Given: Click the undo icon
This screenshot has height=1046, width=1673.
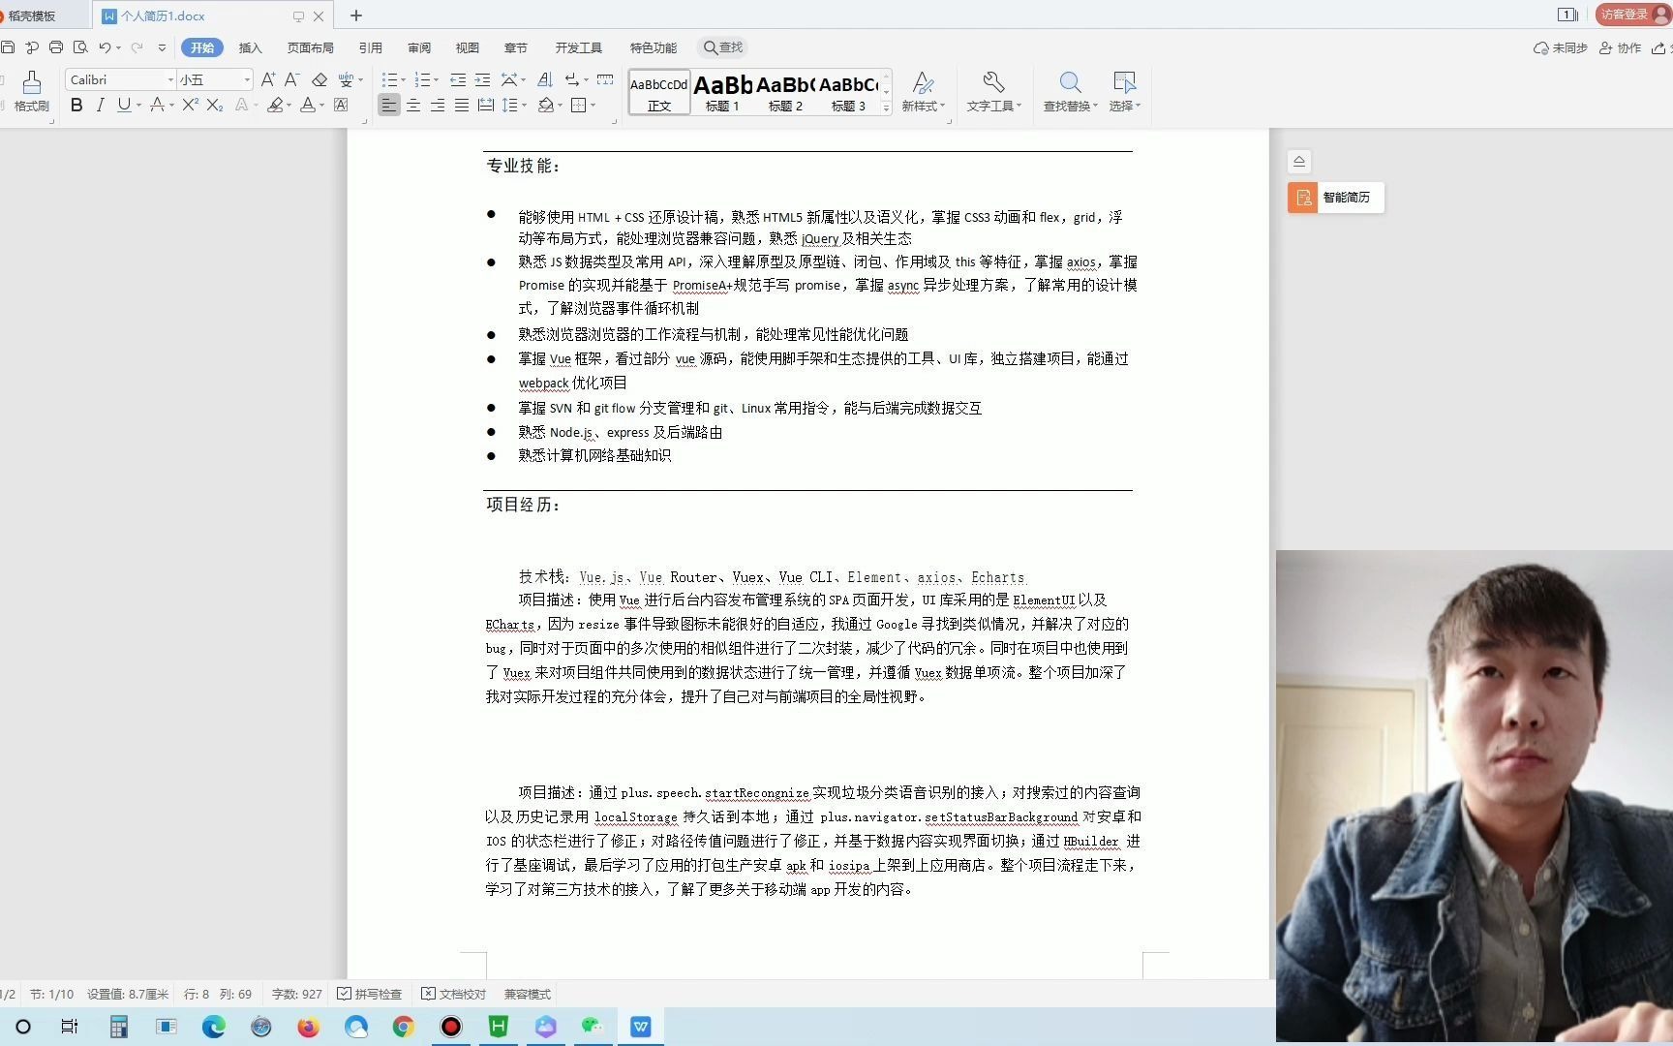Looking at the screenshot, I should (105, 47).
